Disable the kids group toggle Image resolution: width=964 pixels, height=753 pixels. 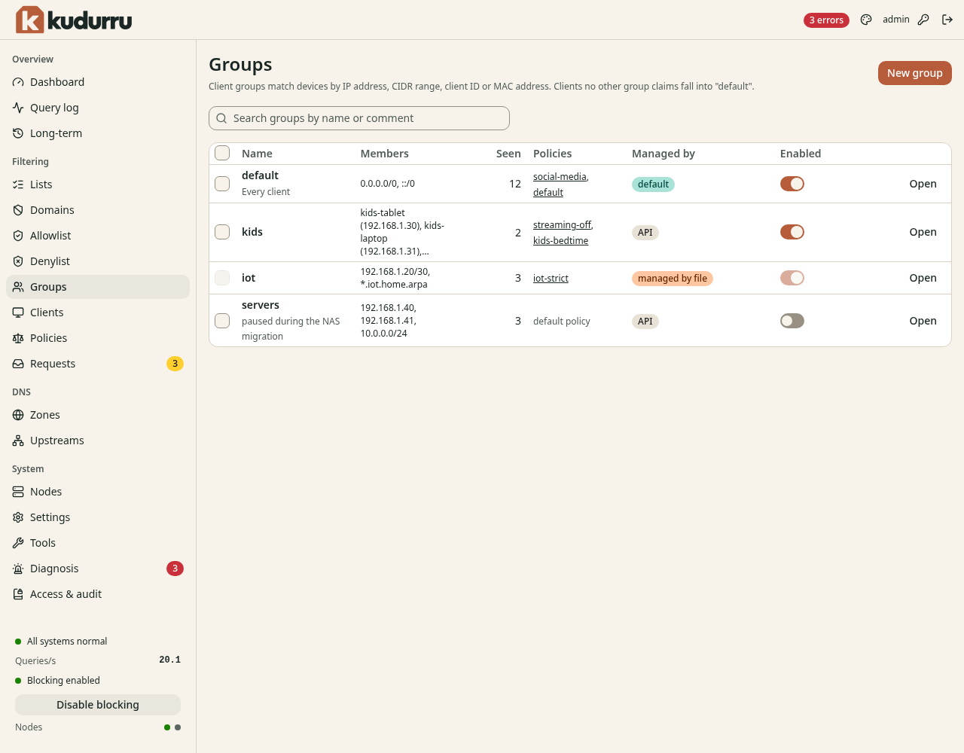[x=792, y=232]
